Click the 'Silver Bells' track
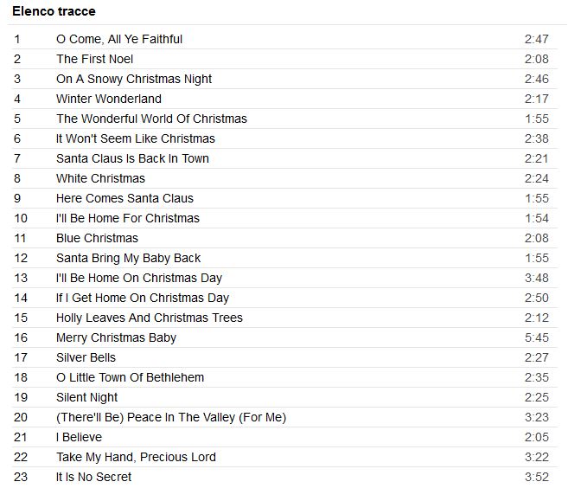Image resolution: width=568 pixels, height=501 pixels. click(x=86, y=357)
